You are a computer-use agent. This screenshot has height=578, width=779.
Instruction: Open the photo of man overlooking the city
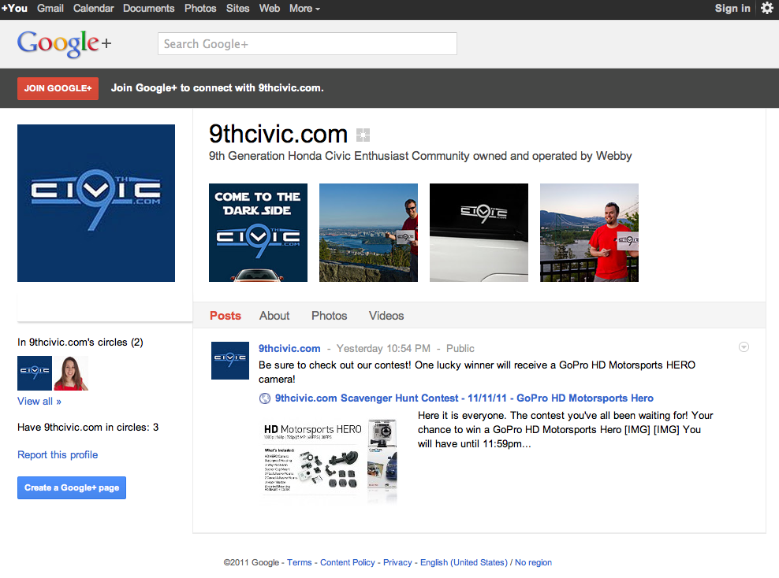click(368, 232)
